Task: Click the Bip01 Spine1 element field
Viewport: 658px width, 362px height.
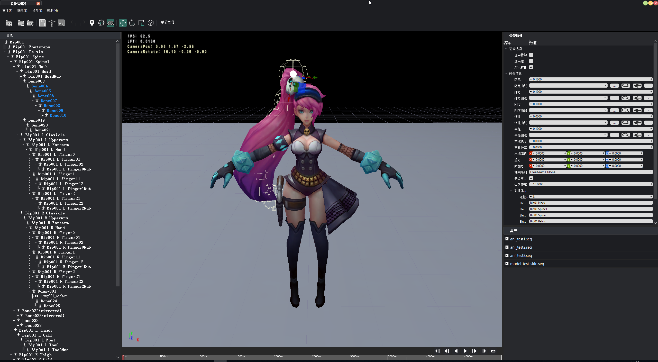Action: [591, 209]
